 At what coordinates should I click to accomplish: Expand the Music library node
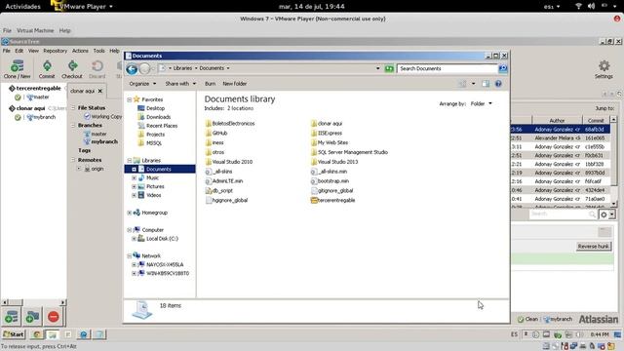tap(135, 177)
